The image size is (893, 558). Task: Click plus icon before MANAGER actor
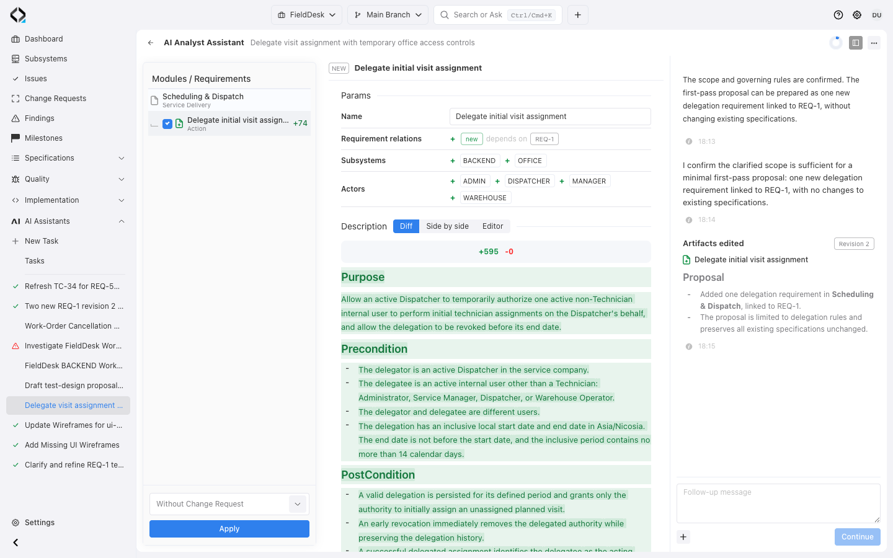(x=562, y=181)
